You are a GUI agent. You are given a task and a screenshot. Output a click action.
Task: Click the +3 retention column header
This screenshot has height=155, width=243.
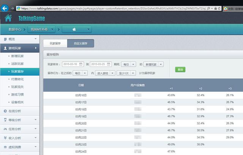pyautogui.click(x=230, y=88)
